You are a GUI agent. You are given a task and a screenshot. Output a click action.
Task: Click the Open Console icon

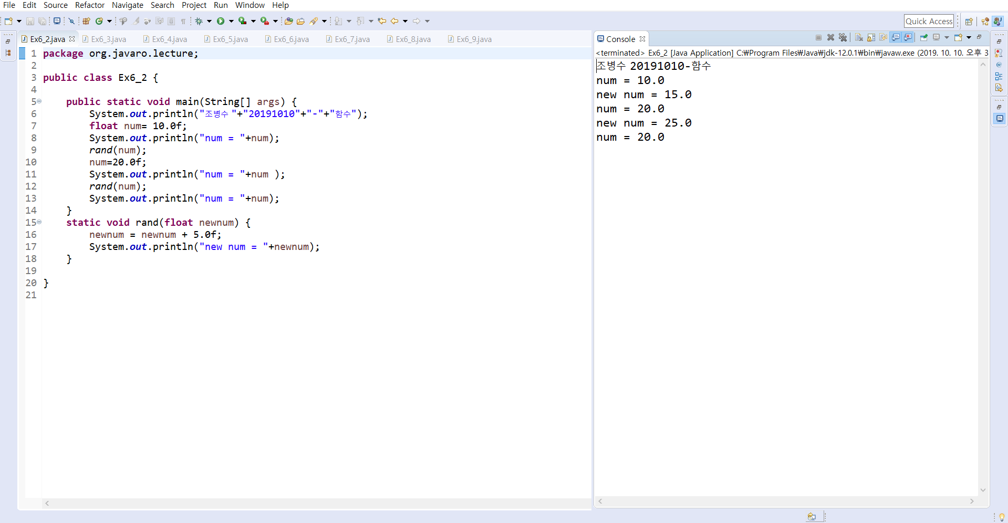(x=959, y=38)
